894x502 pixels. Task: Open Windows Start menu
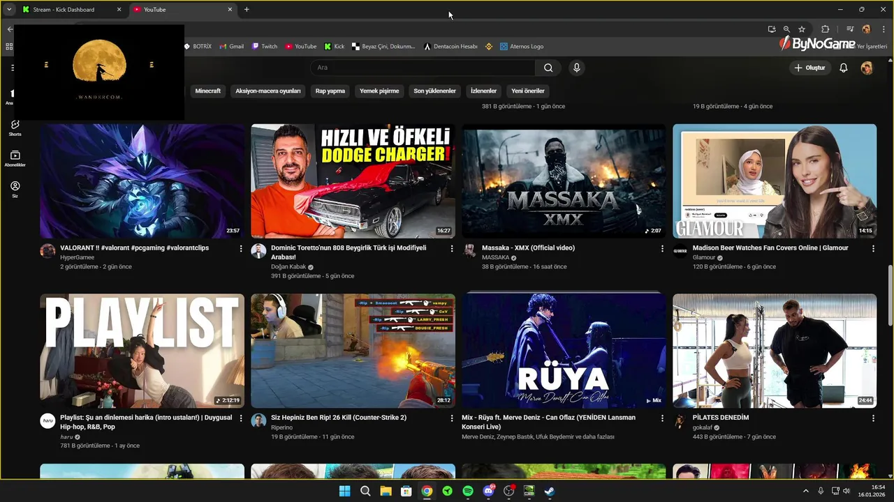[x=344, y=491]
